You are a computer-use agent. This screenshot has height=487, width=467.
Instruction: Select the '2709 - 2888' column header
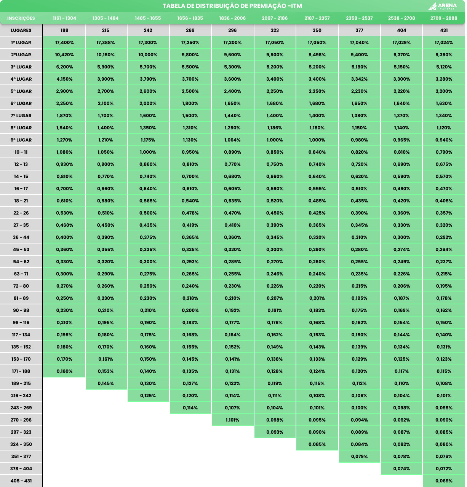pyautogui.click(x=444, y=18)
